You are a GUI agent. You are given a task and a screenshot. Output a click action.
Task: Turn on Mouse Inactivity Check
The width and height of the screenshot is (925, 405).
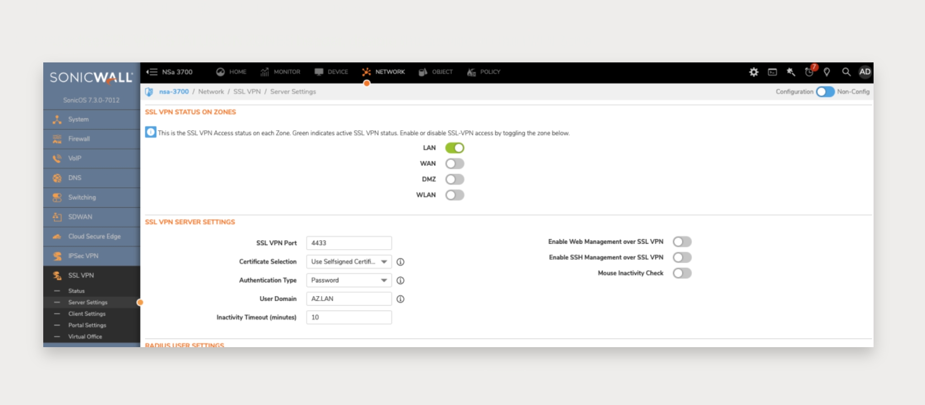pyautogui.click(x=682, y=273)
